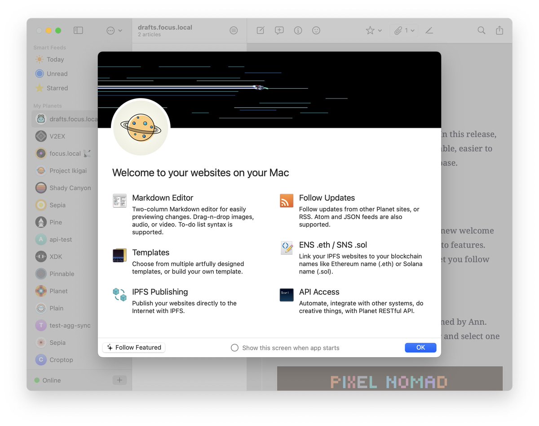The height and width of the screenshot is (426, 539).
Task: Click the Online status indicator
Action: (48, 380)
